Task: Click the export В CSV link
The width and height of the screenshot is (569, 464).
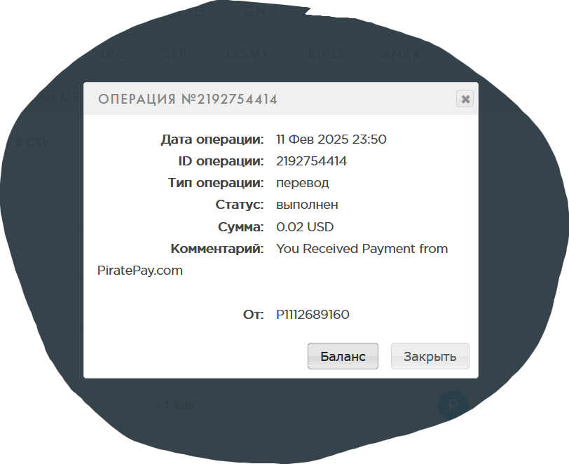Action: 32,142
